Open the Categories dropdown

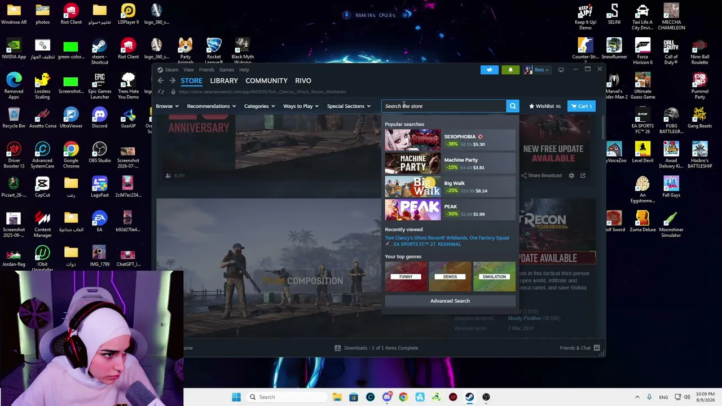coord(259,106)
